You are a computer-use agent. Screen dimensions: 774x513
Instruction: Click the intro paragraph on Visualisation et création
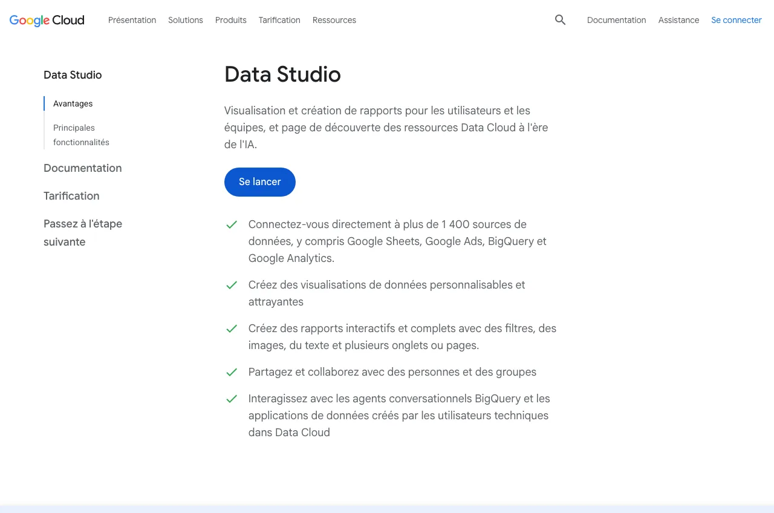pyautogui.click(x=386, y=128)
